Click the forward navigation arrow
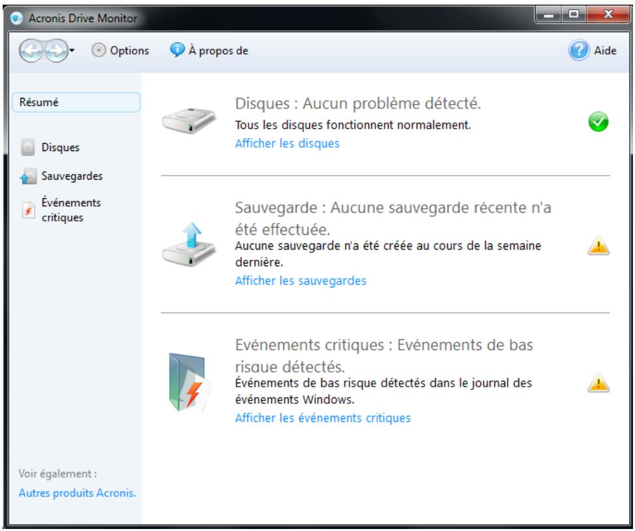Image resolution: width=635 pixels, height=531 pixels. coord(56,51)
